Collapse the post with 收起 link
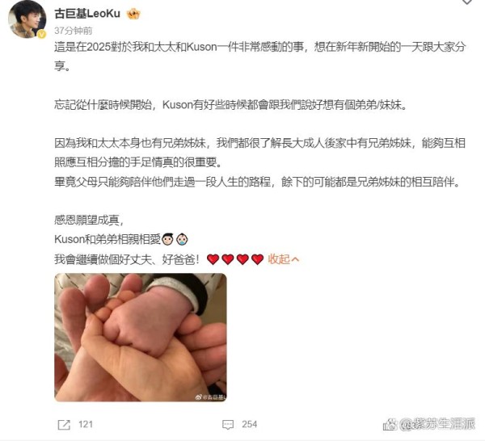This screenshot has width=485, height=441. (x=279, y=259)
